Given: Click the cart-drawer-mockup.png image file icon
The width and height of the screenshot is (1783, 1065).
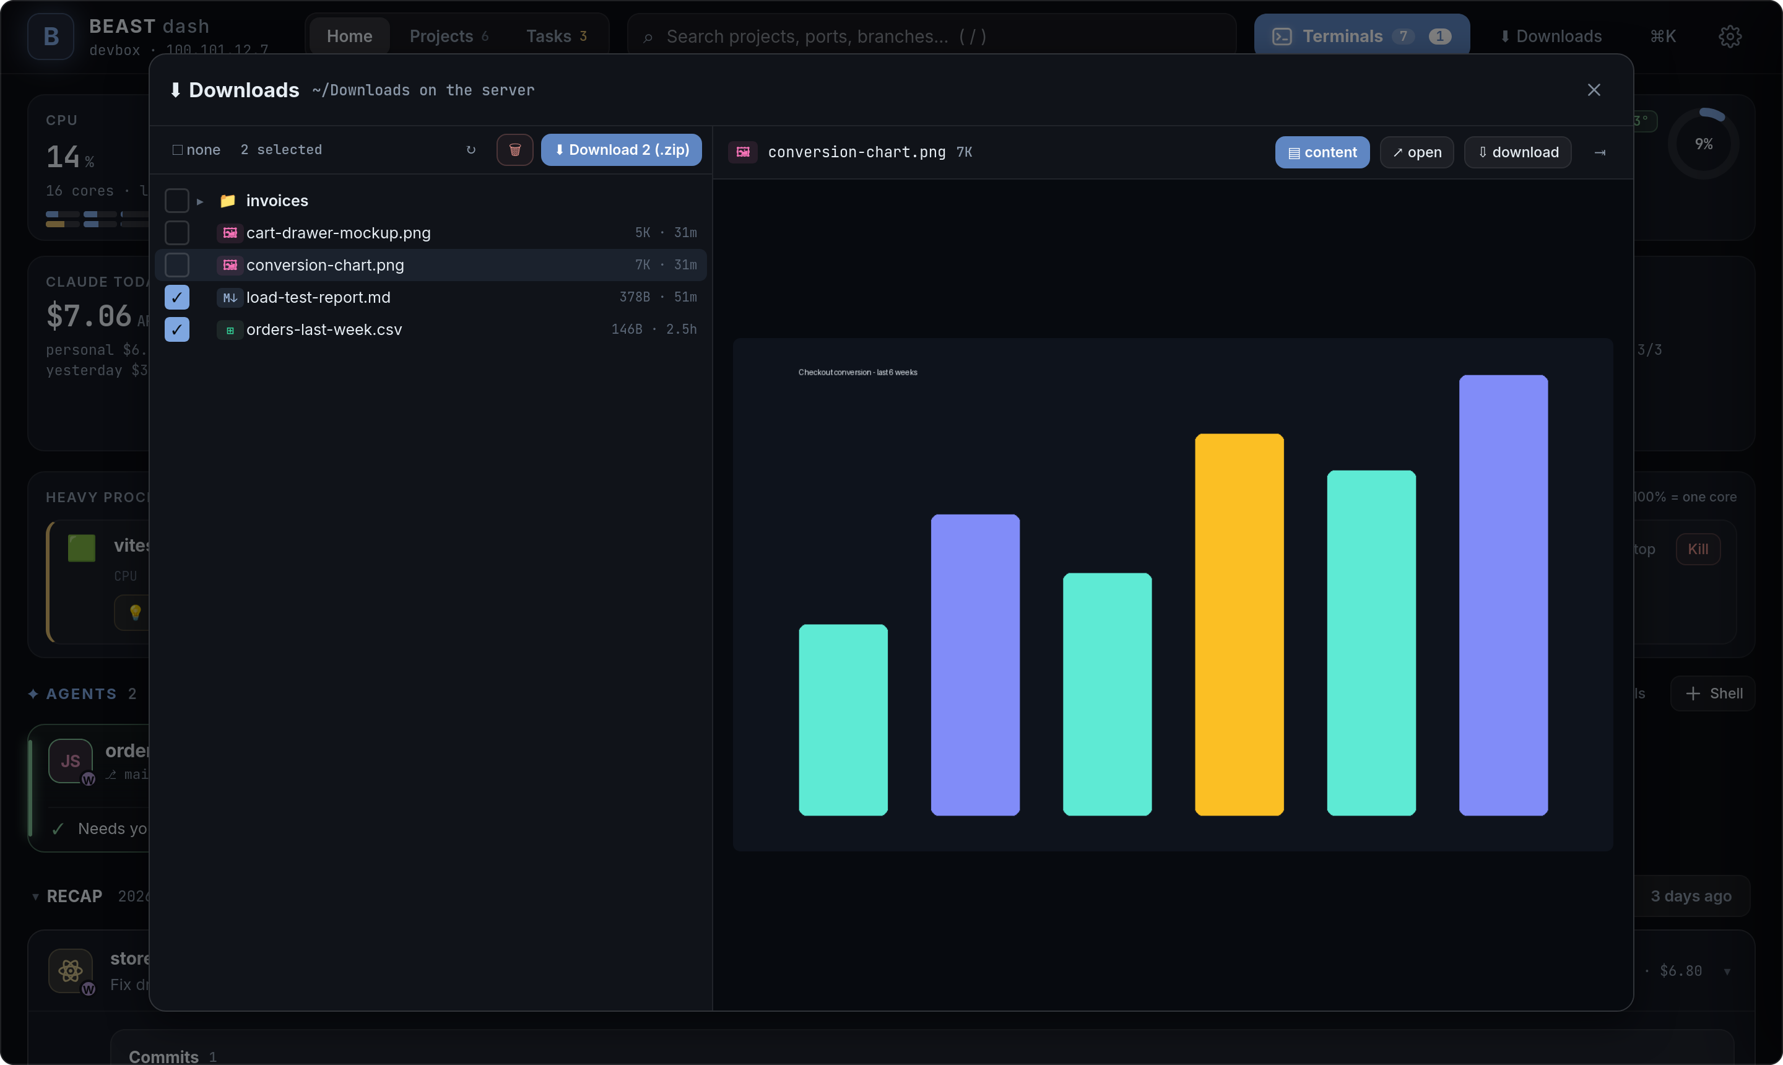Looking at the screenshot, I should coord(230,233).
